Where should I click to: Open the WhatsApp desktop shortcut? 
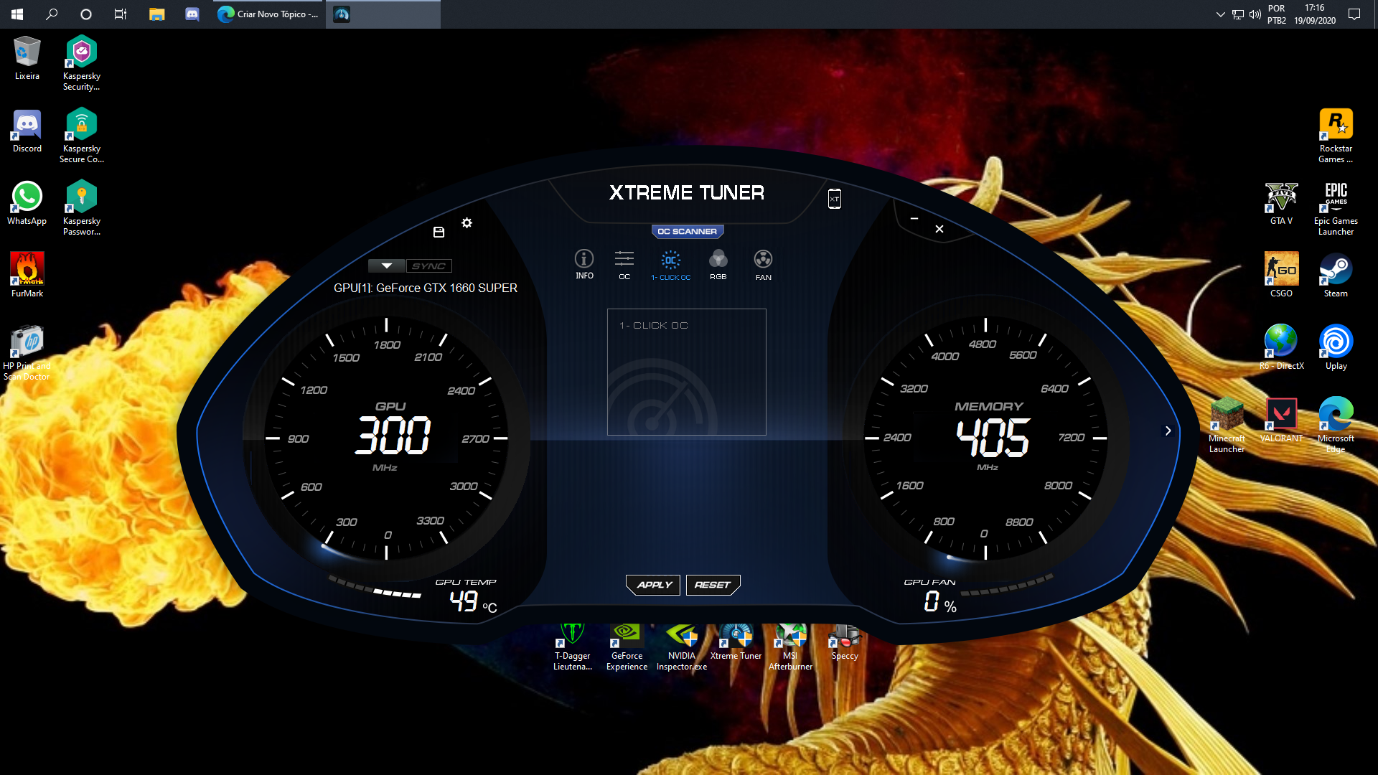[27, 203]
